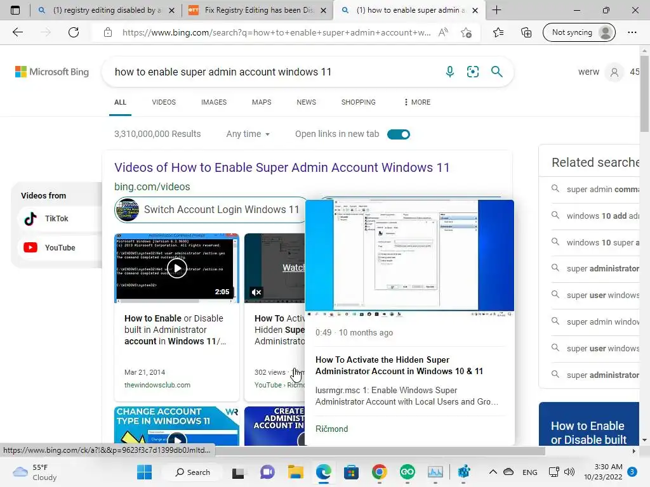Switch to SHOPPING results tab

pos(359,102)
